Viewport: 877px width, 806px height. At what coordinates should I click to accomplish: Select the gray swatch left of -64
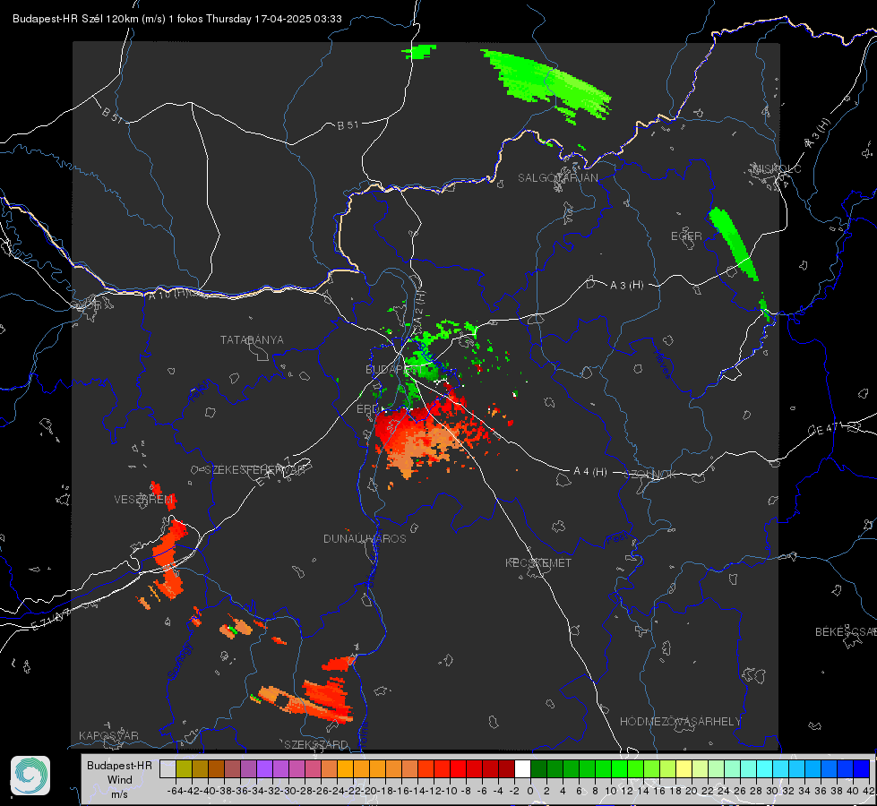(x=168, y=768)
